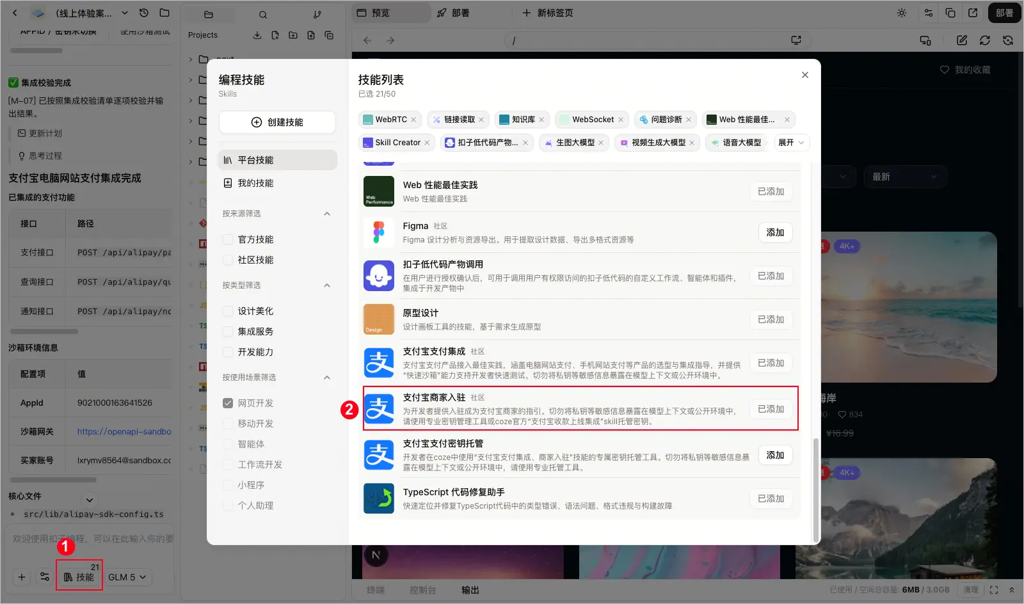Viewport: 1024px width, 604px height.
Task: Click the copy icon in top right bar
Action: 950,13
